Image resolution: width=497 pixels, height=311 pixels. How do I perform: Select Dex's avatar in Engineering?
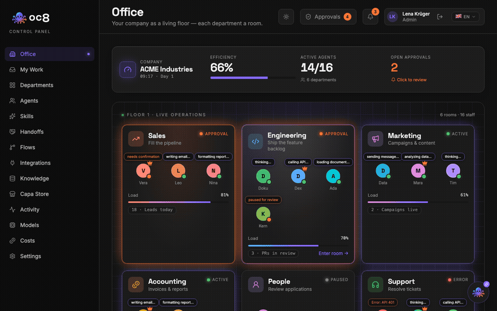pos(298,176)
